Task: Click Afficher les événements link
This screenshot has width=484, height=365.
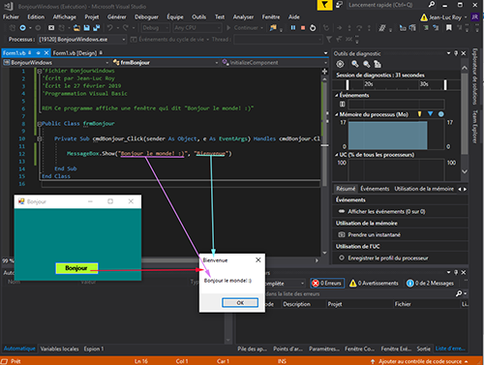Action: click(x=386, y=212)
